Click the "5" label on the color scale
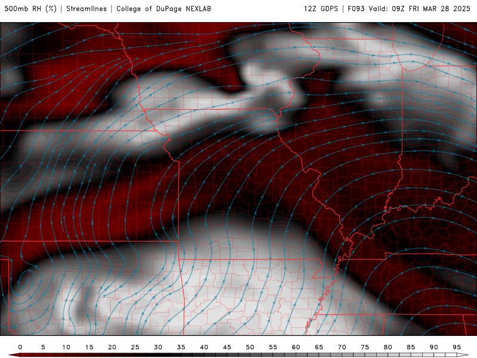Viewport: 477px width, 358px height. pos(43,347)
